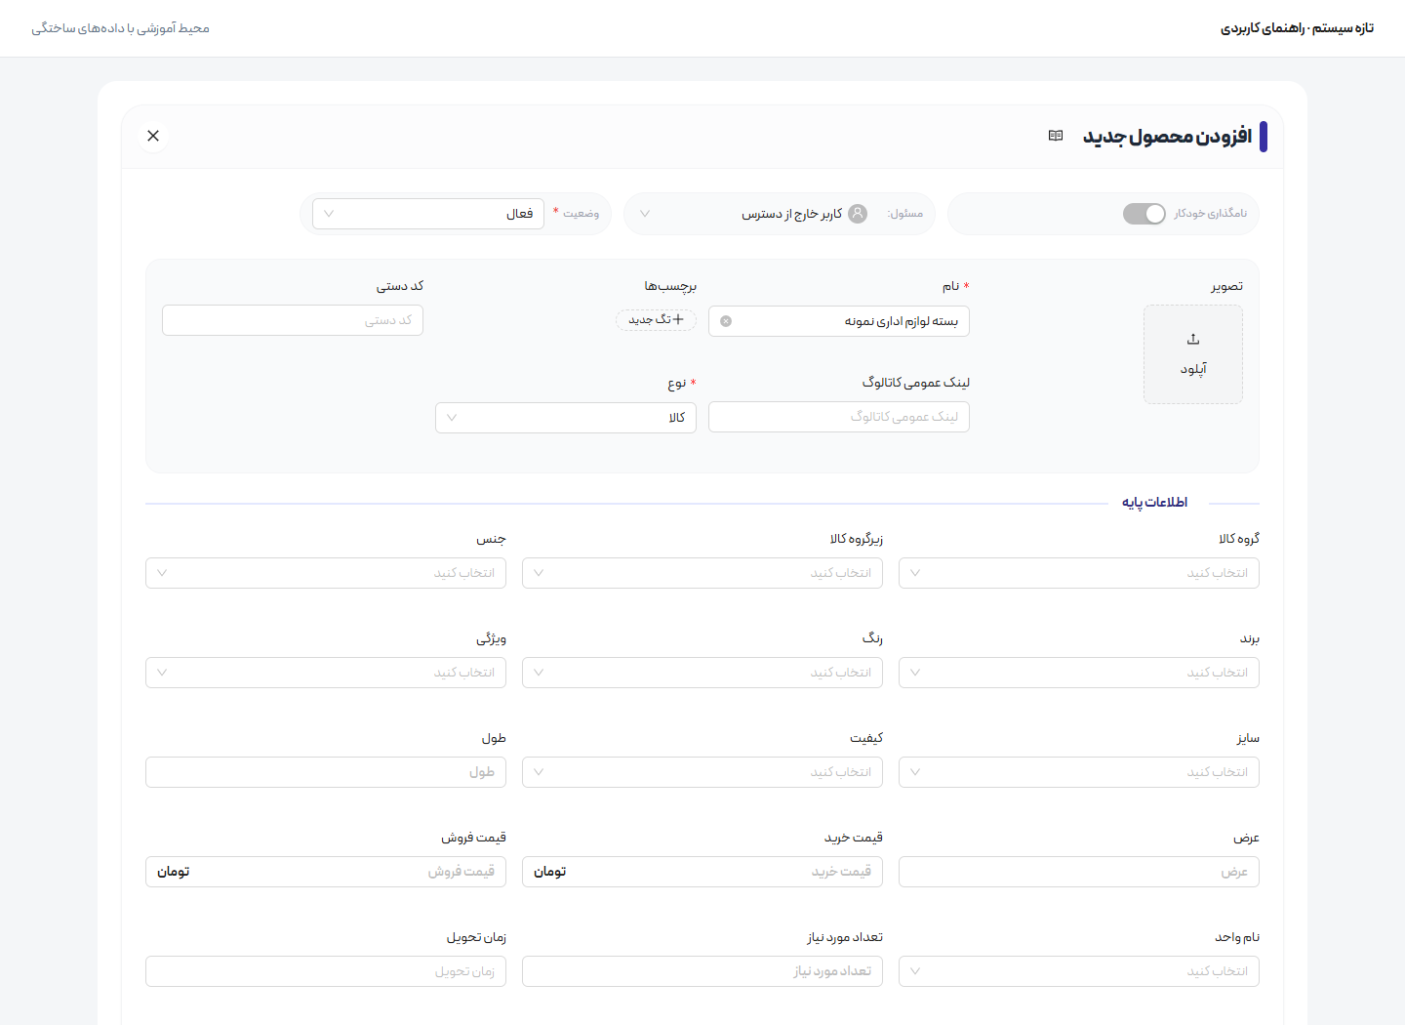
Task: Click the نام input with بسته لوازم اداری نمونه
Action: point(839,321)
